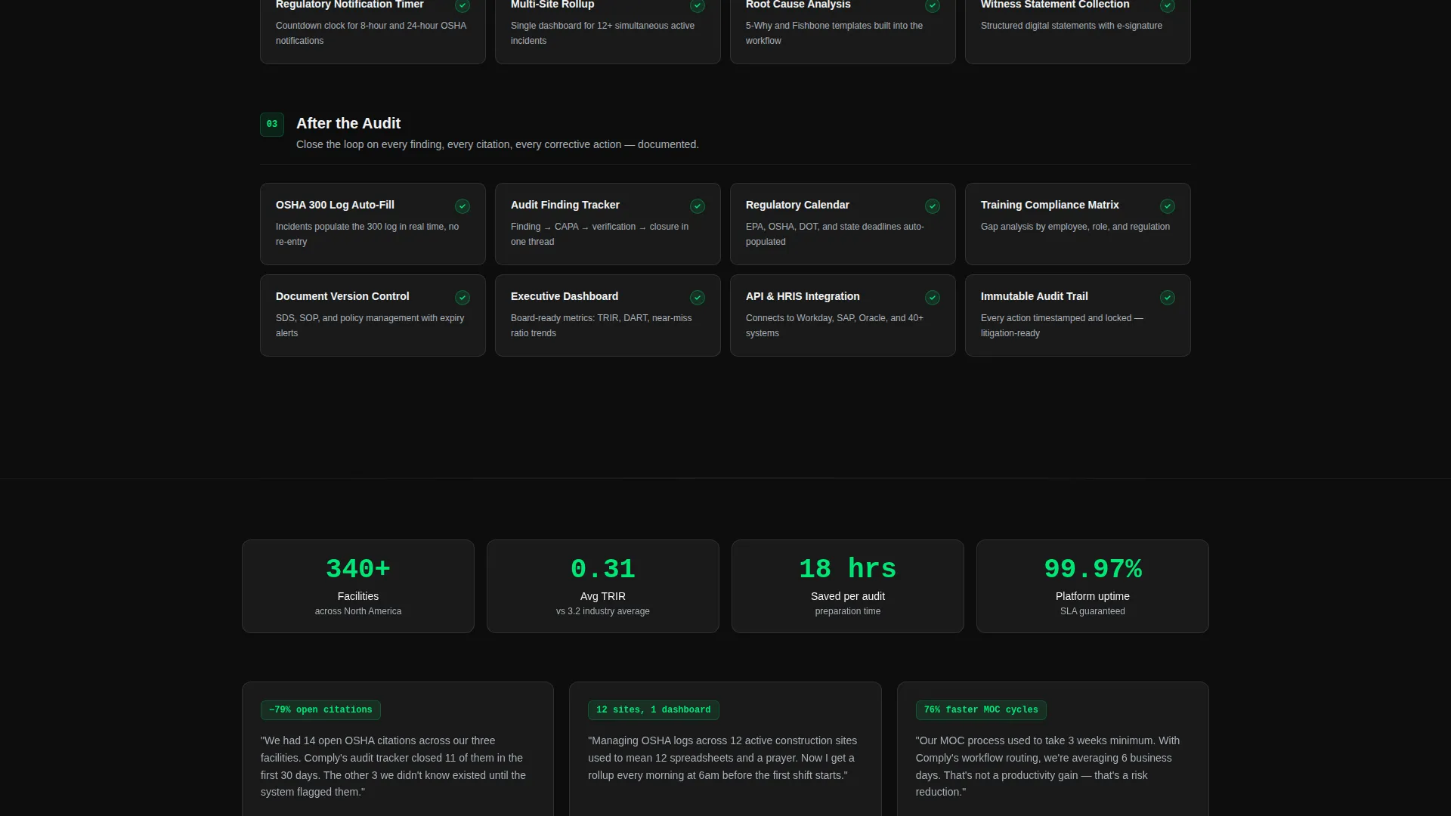The image size is (1451, 816).
Task: Click the checkmark icon on Multi-Site Rollup card
Action: point(698,5)
